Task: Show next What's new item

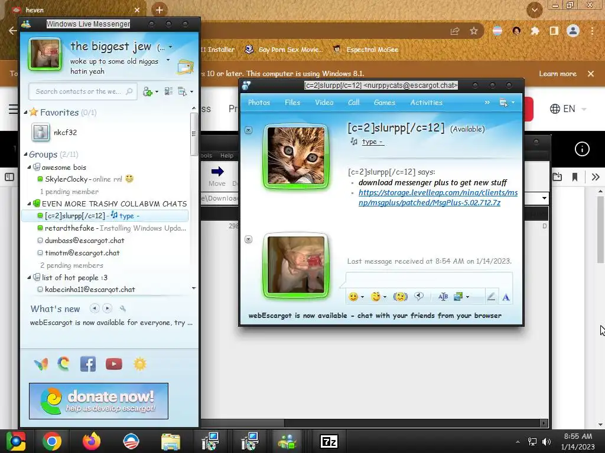Action: pos(108,308)
